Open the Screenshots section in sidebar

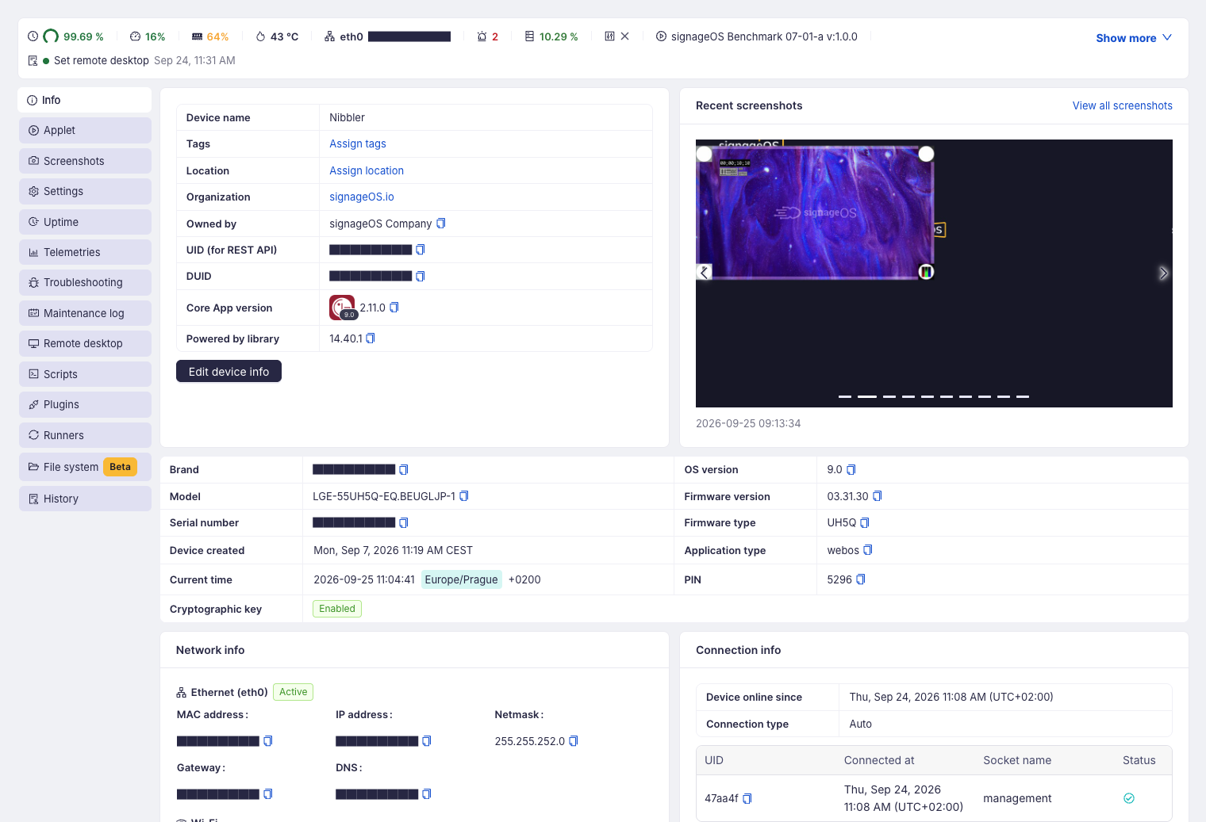click(x=85, y=161)
